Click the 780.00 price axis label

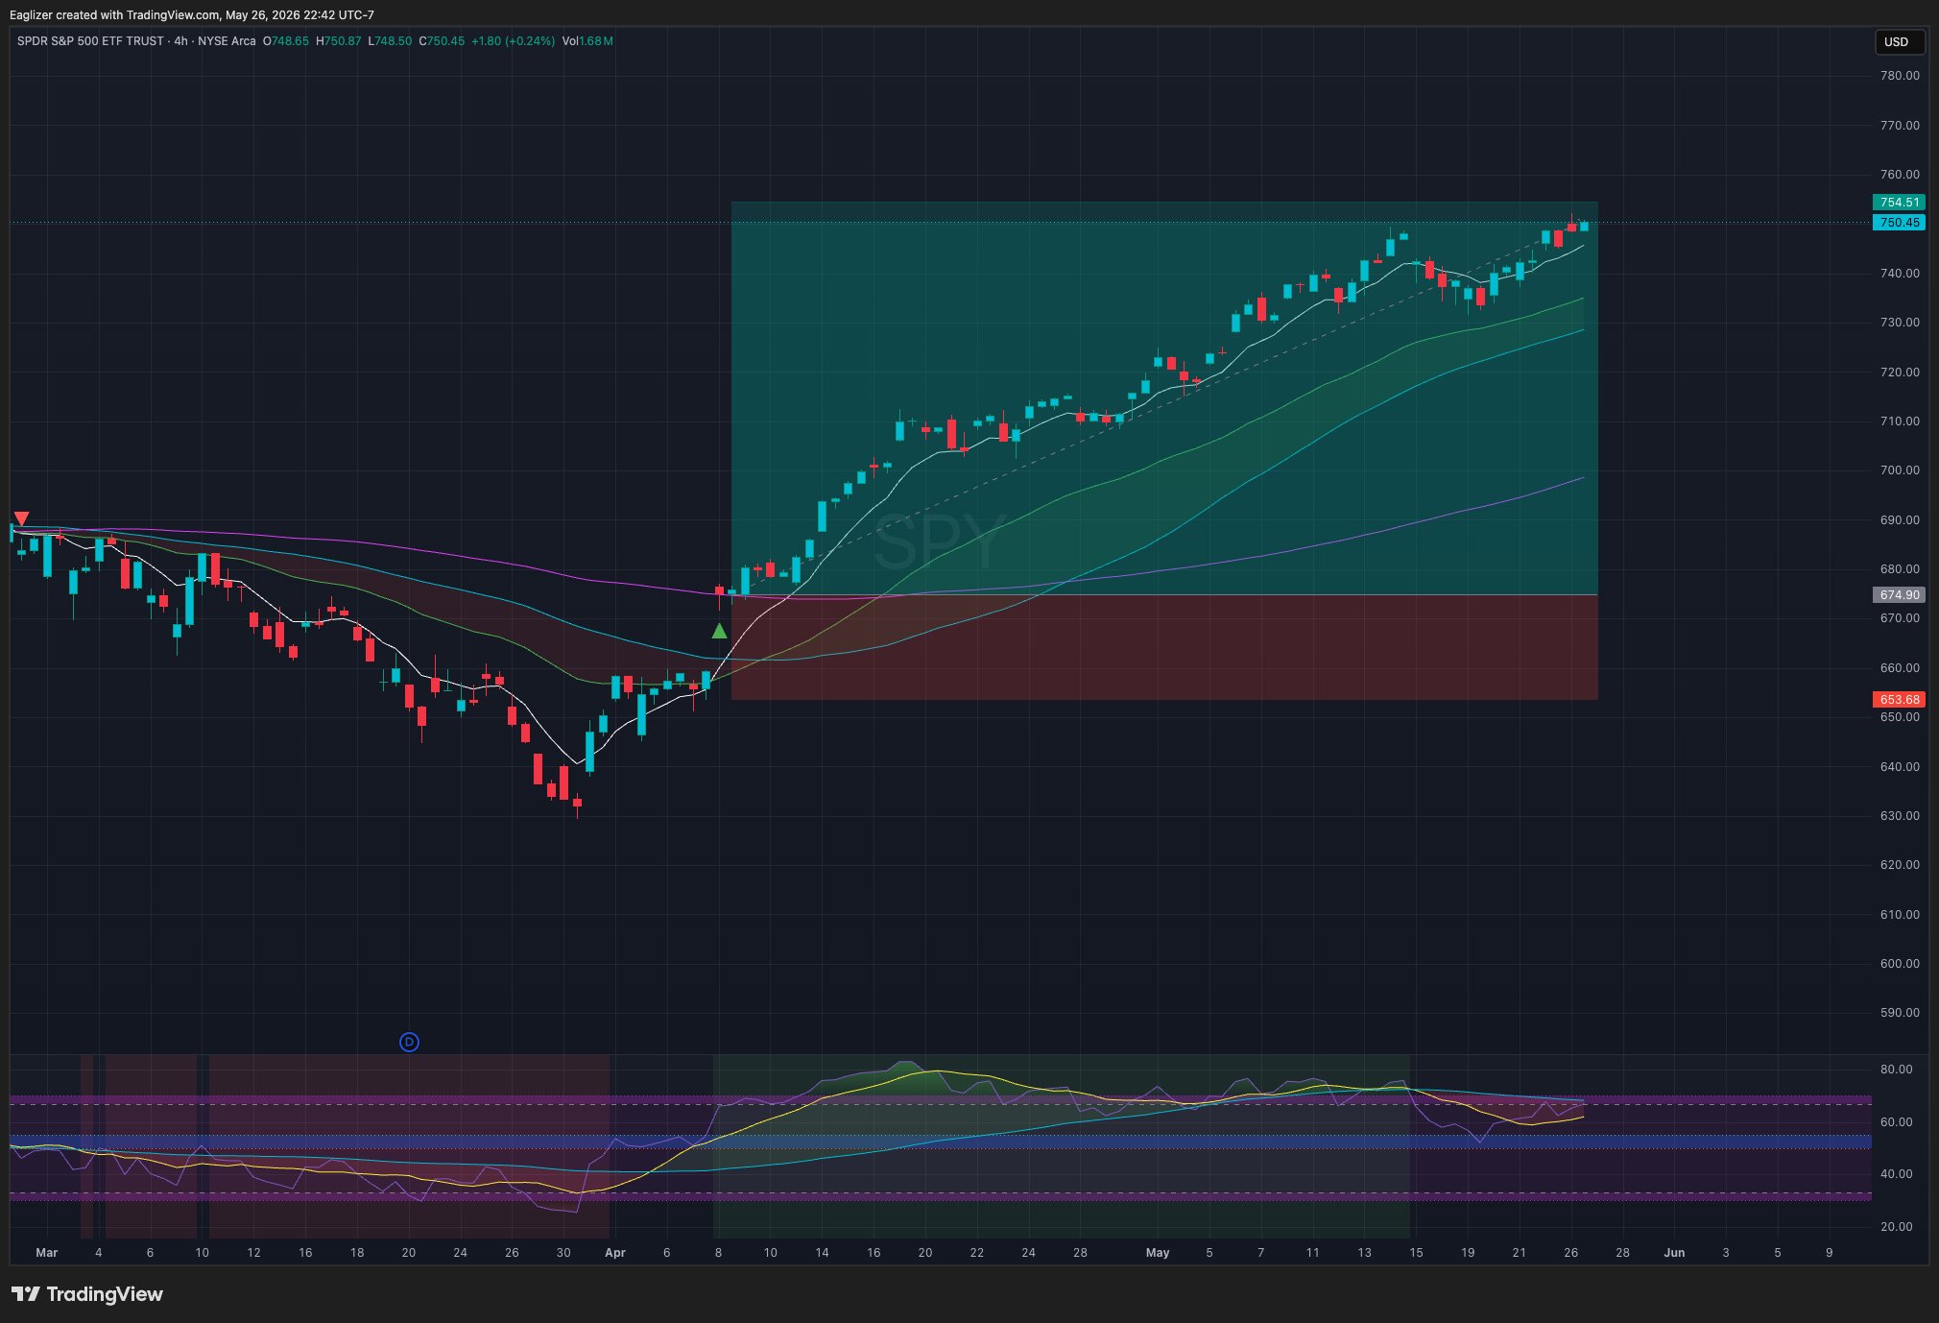point(1900,76)
